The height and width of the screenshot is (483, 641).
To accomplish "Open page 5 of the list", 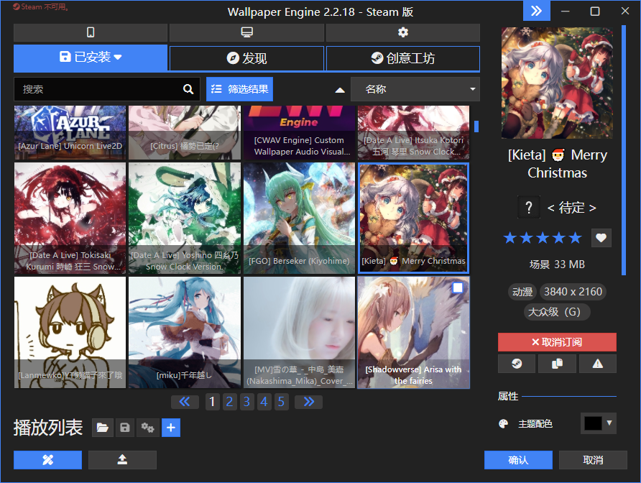I will (x=281, y=402).
